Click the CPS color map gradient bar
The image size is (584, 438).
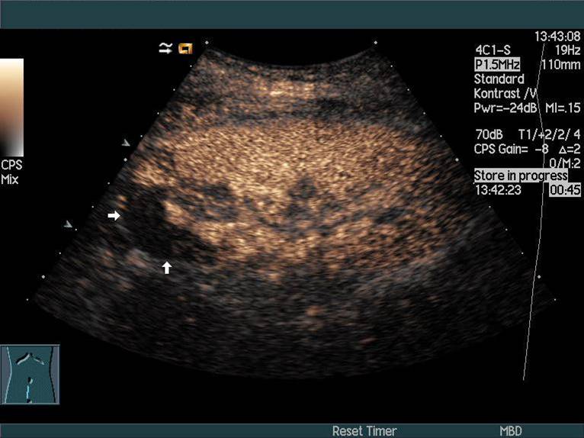[x=11, y=107]
